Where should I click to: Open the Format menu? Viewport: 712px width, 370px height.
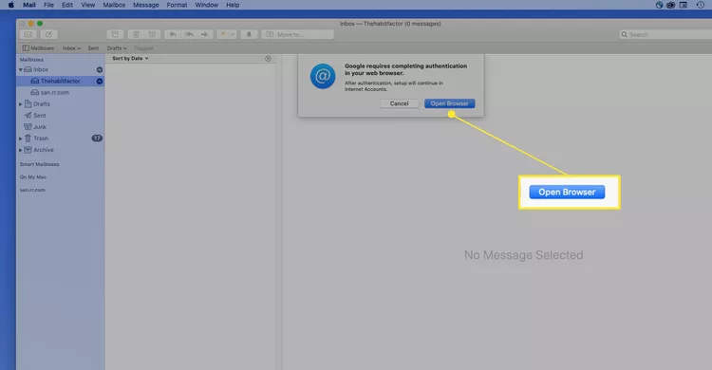point(177,5)
